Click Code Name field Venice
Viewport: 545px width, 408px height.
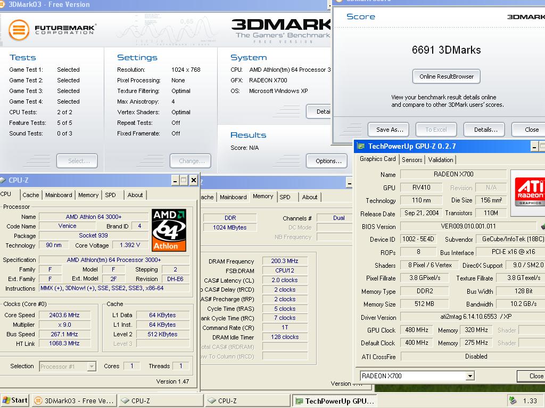(67, 226)
